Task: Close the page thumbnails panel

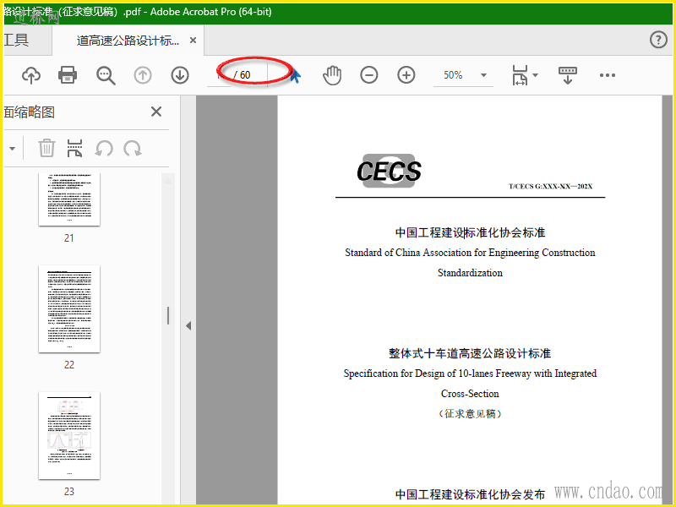Action: tap(156, 112)
